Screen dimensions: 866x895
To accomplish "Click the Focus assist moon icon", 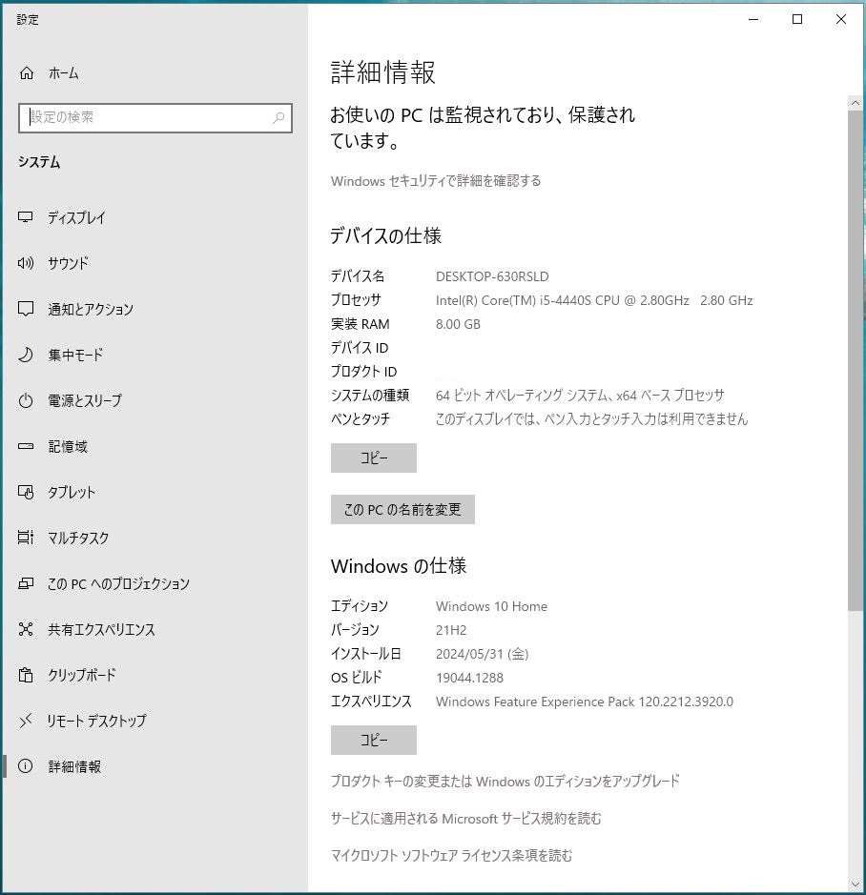I will (25, 355).
